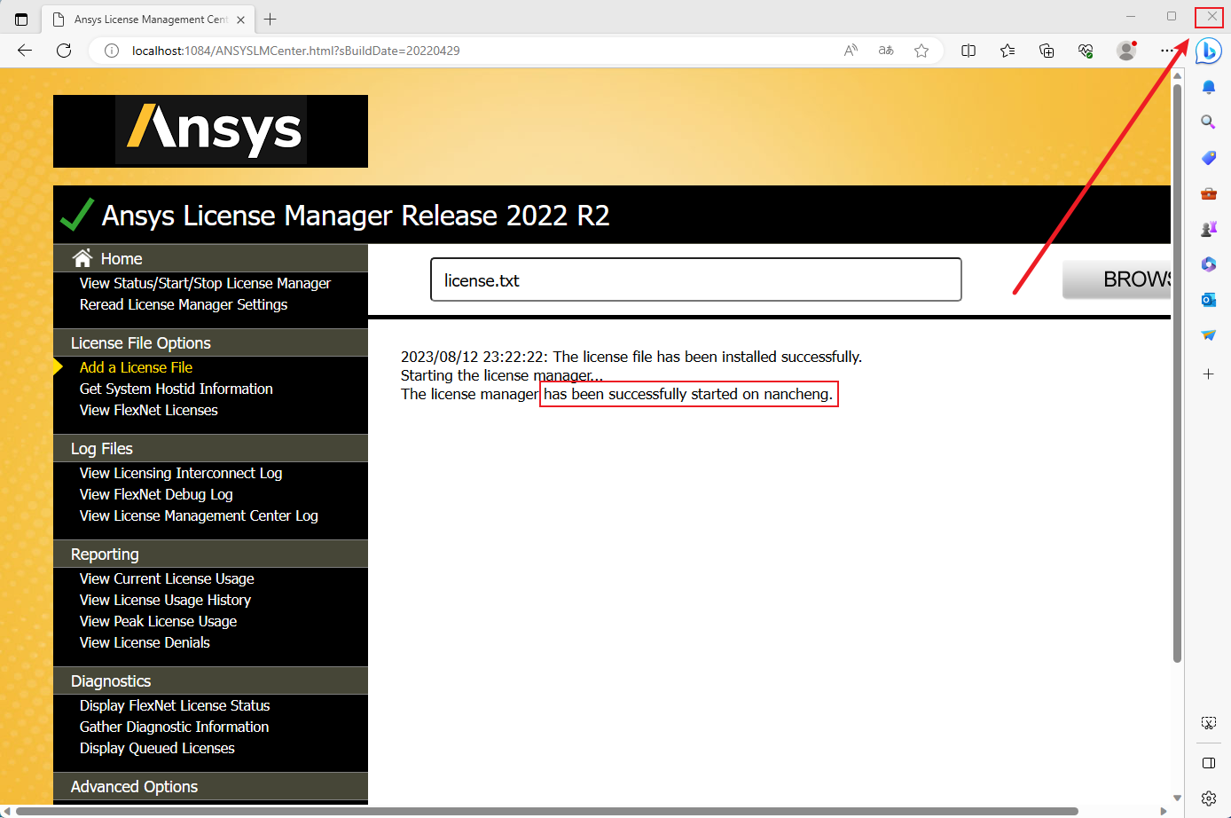Open View Peak License Usage
Viewport: 1231px width, 818px height.
tap(158, 621)
